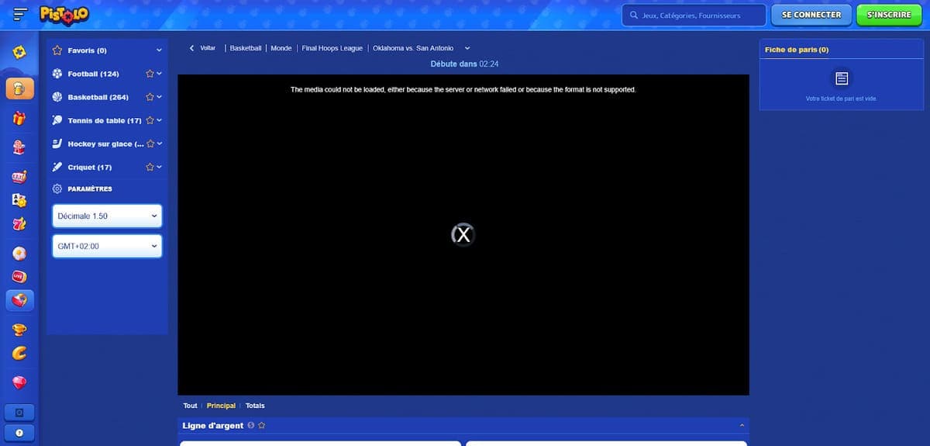This screenshot has height=446, width=930.
Task: Open the GMT+02:00 timezone dropdown
Action: [x=107, y=247]
